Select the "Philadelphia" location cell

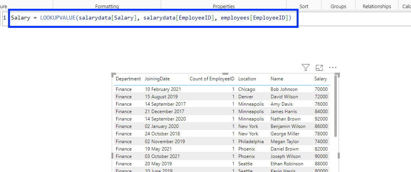[251, 142]
